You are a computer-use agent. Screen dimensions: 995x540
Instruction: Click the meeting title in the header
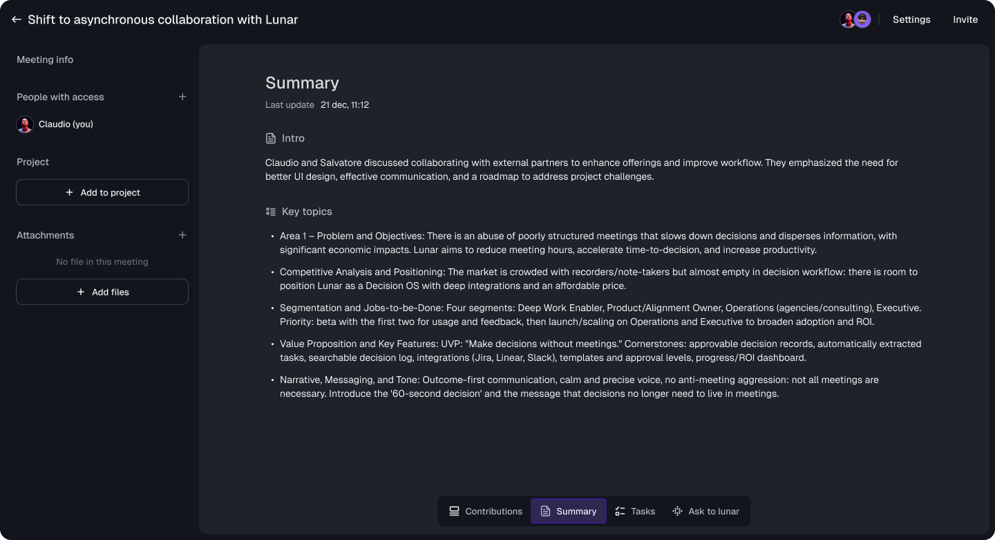click(x=163, y=19)
